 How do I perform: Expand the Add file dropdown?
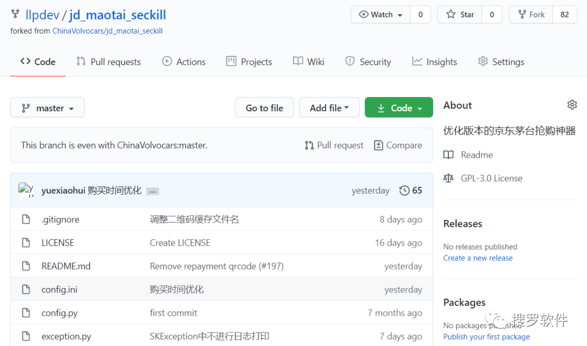tap(329, 107)
